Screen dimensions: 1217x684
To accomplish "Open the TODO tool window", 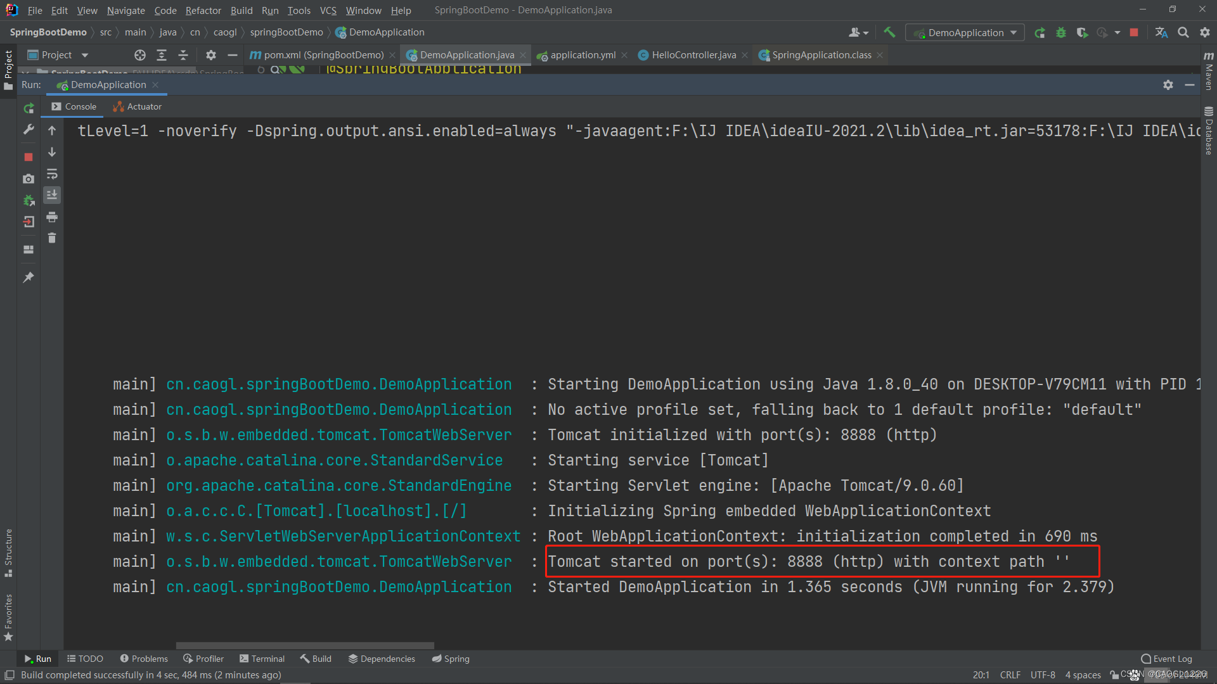I will [x=85, y=659].
